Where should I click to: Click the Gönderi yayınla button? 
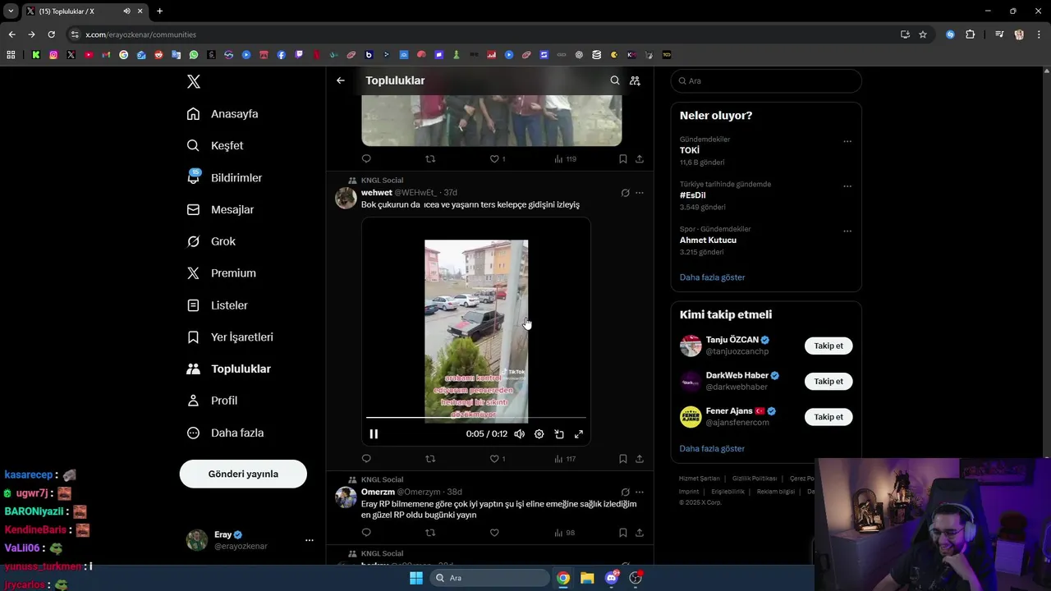(x=243, y=474)
